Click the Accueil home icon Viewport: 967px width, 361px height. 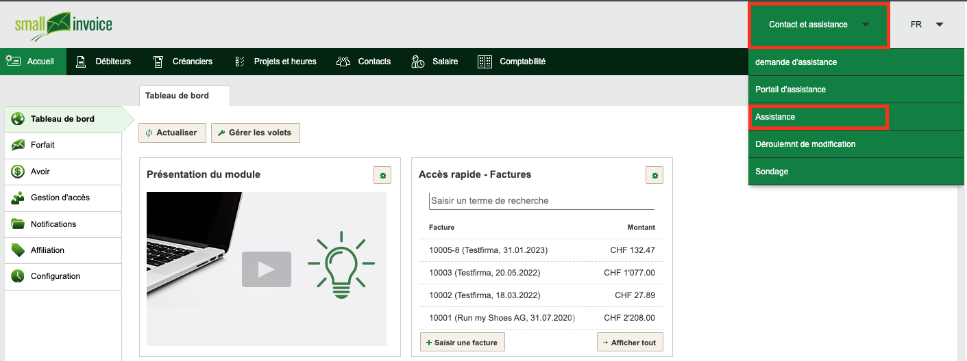coord(13,61)
